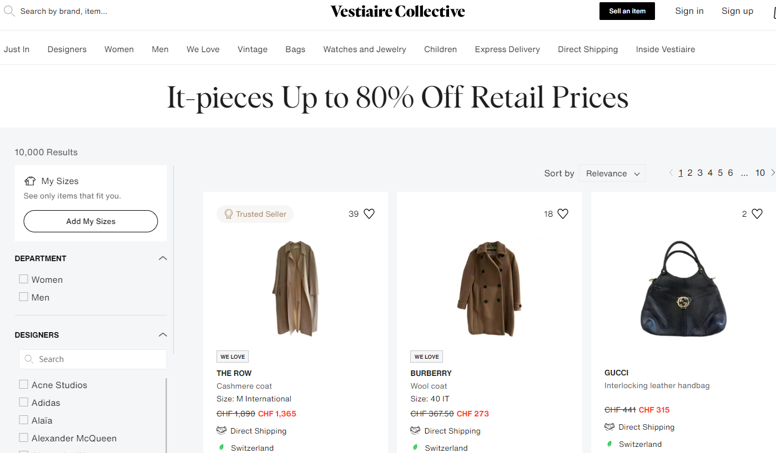776x453 pixels.
Task: Open the Gucci handbag product image
Action: coord(683,288)
